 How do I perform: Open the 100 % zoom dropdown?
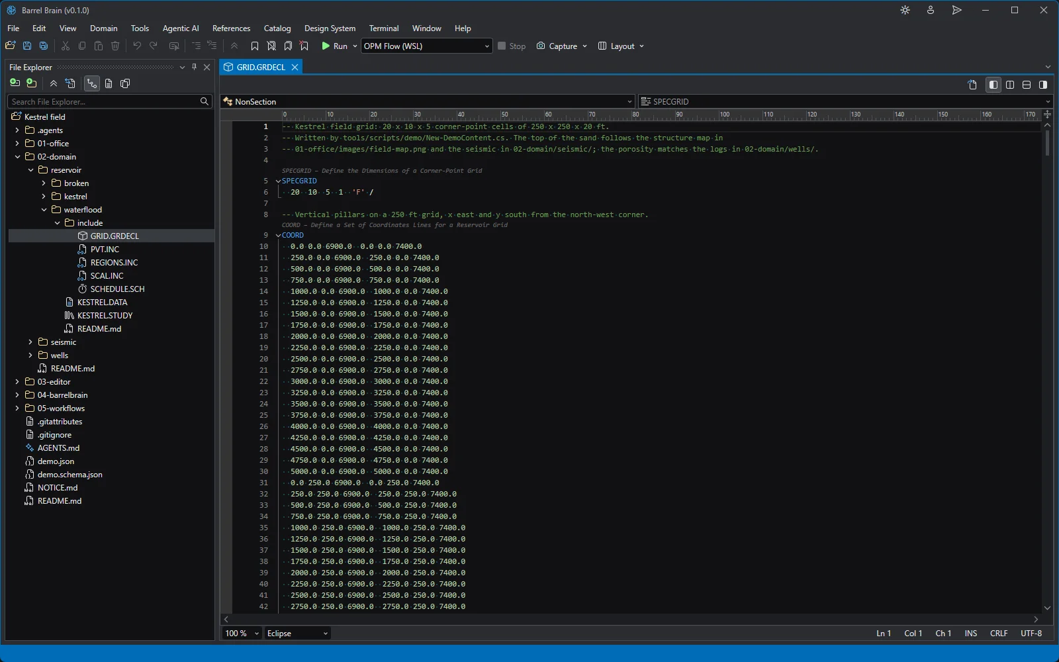(242, 634)
